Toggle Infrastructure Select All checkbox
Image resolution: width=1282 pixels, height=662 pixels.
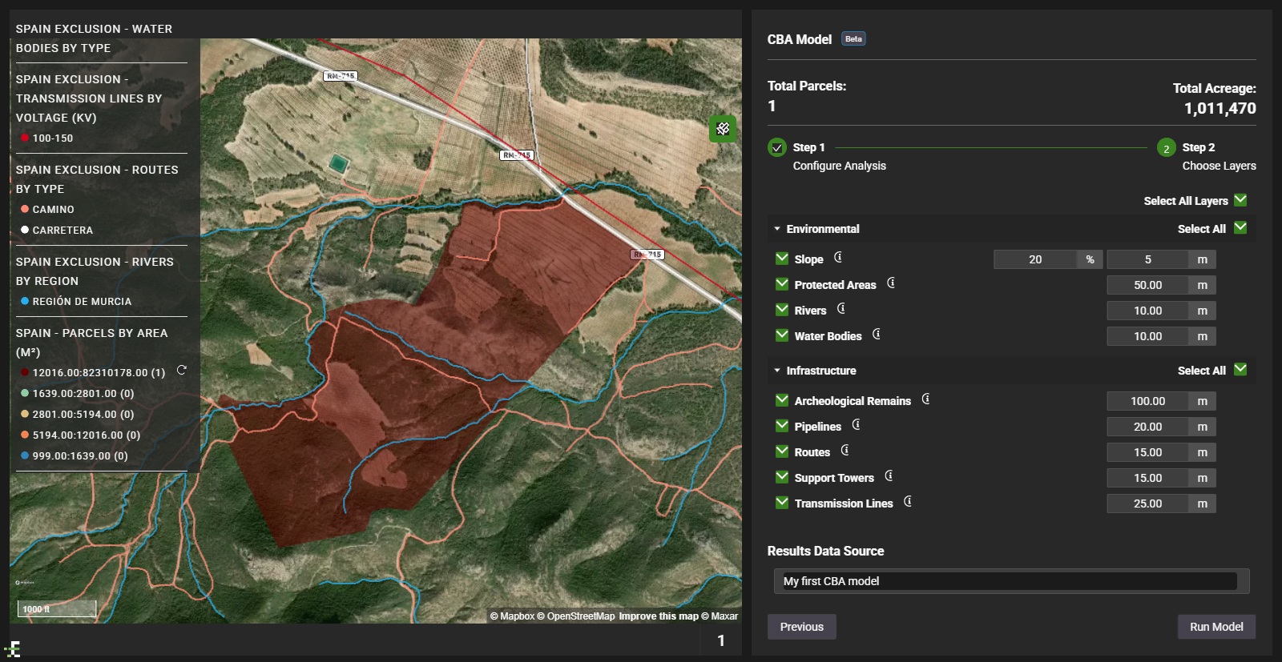pos(1240,370)
